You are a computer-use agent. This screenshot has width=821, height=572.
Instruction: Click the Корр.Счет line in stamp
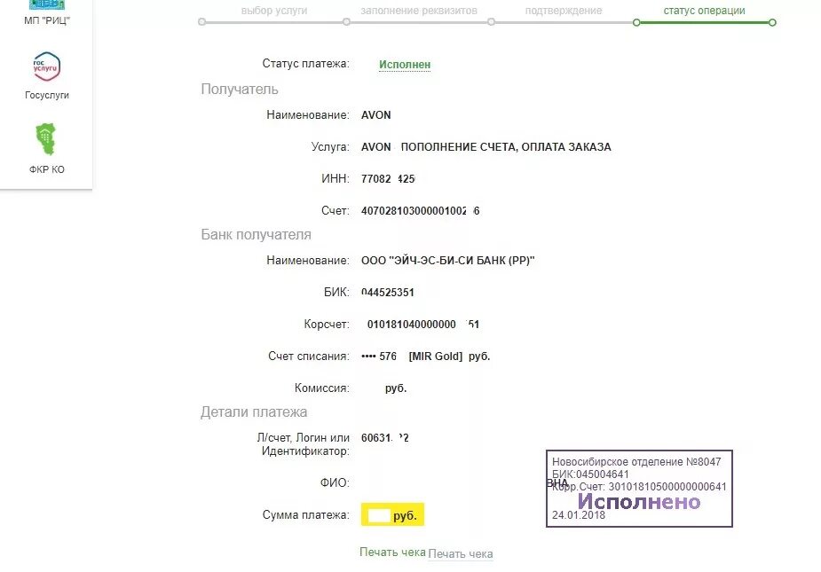pyautogui.click(x=639, y=487)
